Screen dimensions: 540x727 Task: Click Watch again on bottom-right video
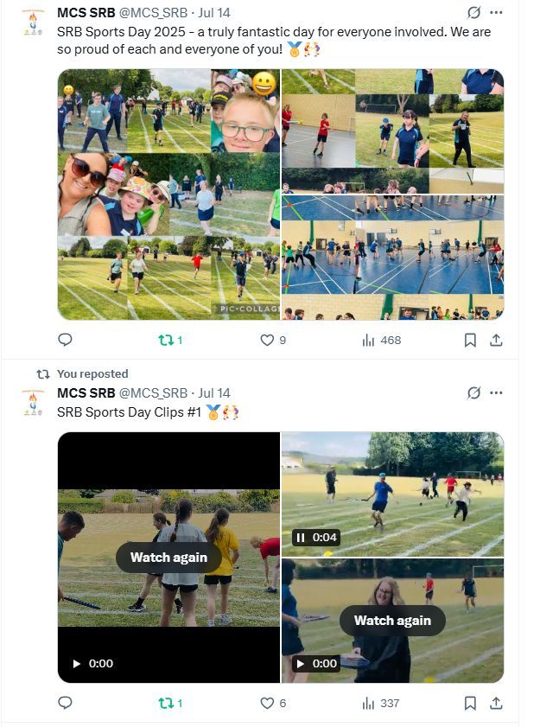coord(392,621)
